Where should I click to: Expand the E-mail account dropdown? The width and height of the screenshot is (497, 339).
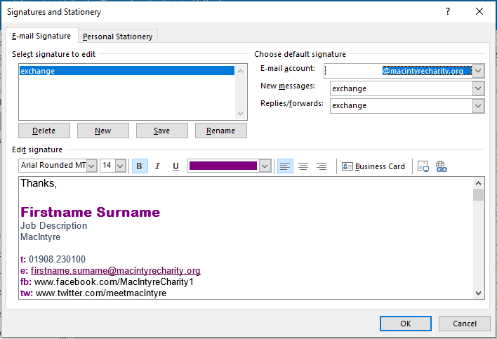478,71
